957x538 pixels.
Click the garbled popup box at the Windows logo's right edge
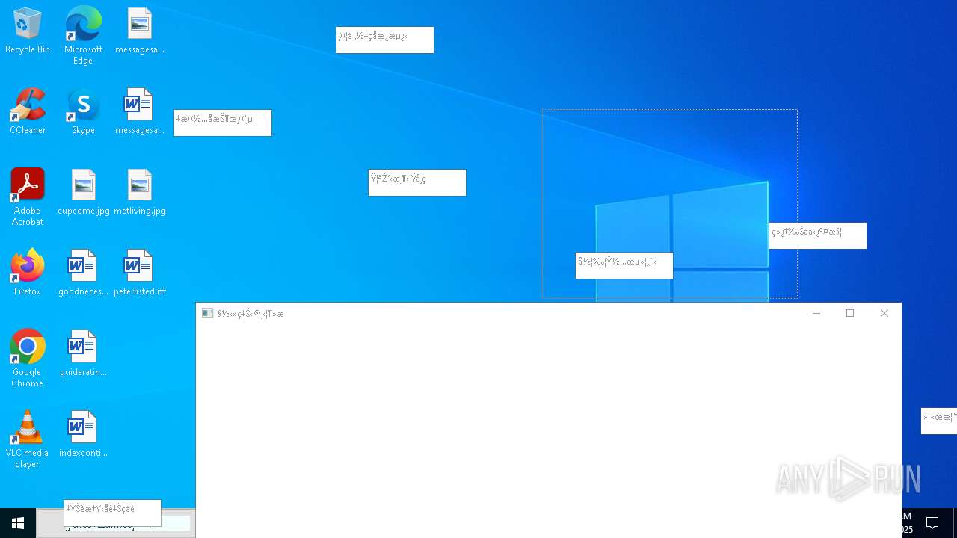pyautogui.click(x=818, y=236)
